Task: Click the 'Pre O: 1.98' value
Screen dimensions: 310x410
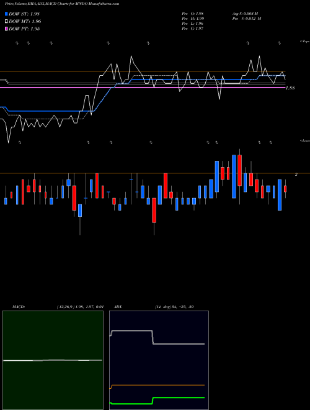Action: tap(193, 14)
